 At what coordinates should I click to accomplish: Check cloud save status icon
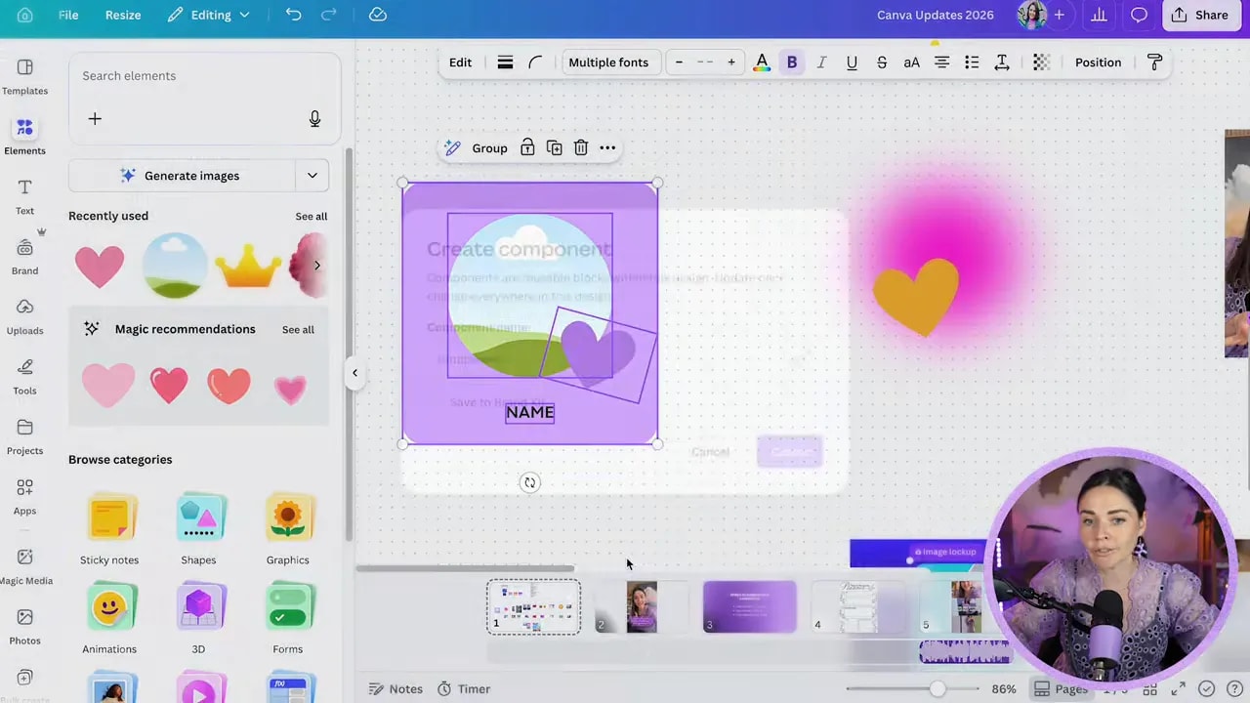pyautogui.click(x=378, y=15)
